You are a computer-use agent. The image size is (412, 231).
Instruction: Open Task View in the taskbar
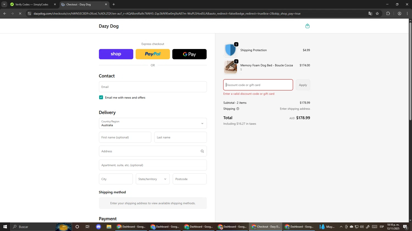coord(88,227)
